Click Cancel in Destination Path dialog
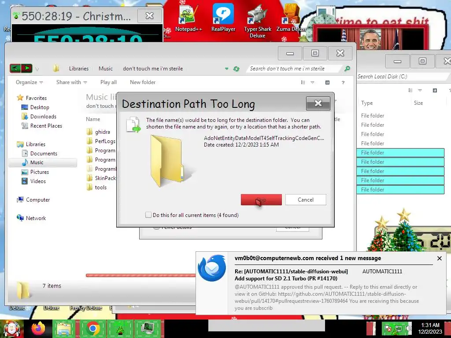 click(306, 199)
